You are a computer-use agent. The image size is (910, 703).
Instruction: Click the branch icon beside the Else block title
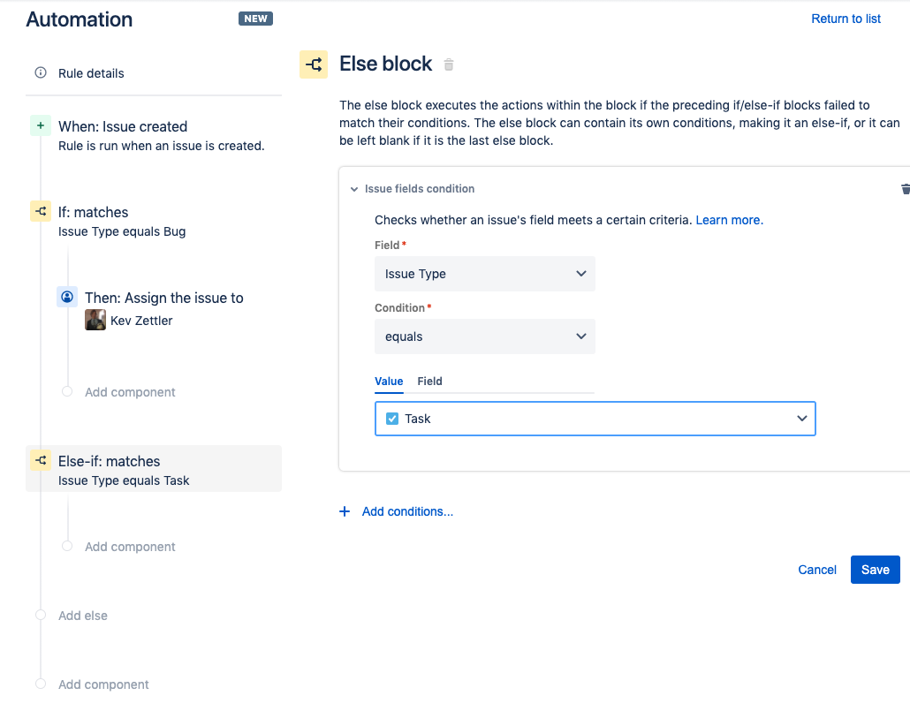point(314,64)
